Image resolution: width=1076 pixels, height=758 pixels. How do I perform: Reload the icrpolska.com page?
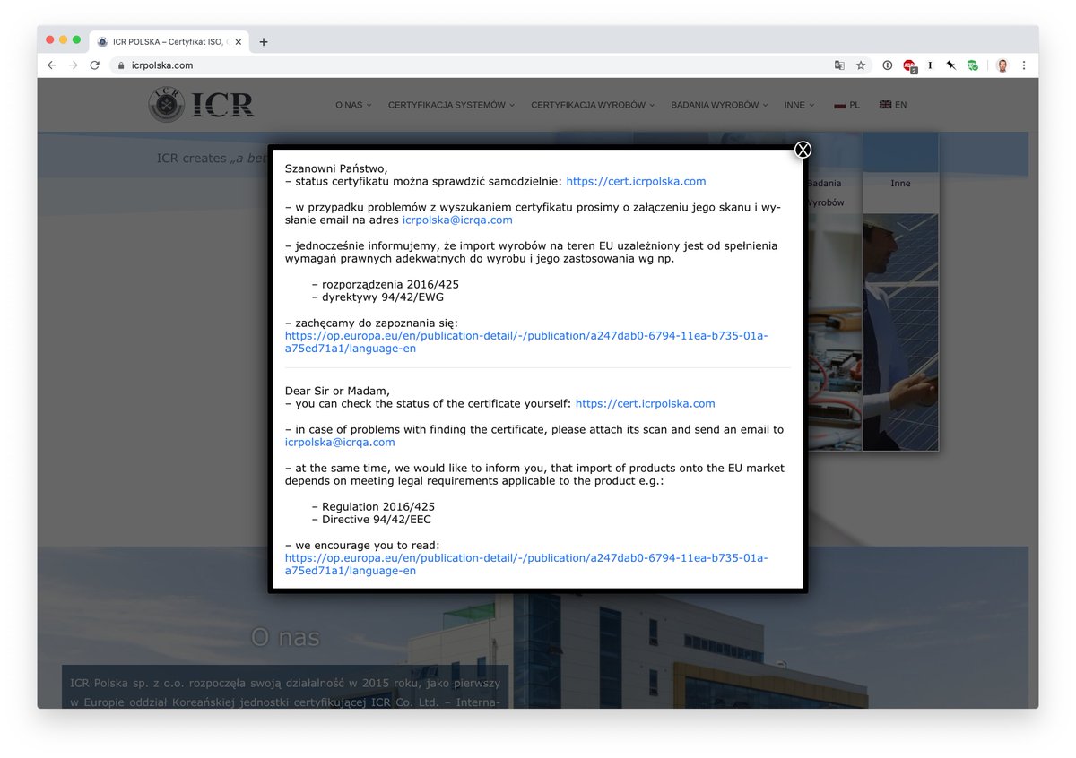(95, 65)
